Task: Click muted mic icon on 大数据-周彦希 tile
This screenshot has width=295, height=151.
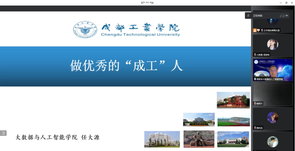Action: [x=255, y=55]
